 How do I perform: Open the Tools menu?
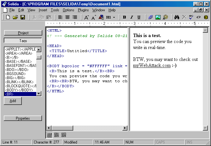pos(55,10)
